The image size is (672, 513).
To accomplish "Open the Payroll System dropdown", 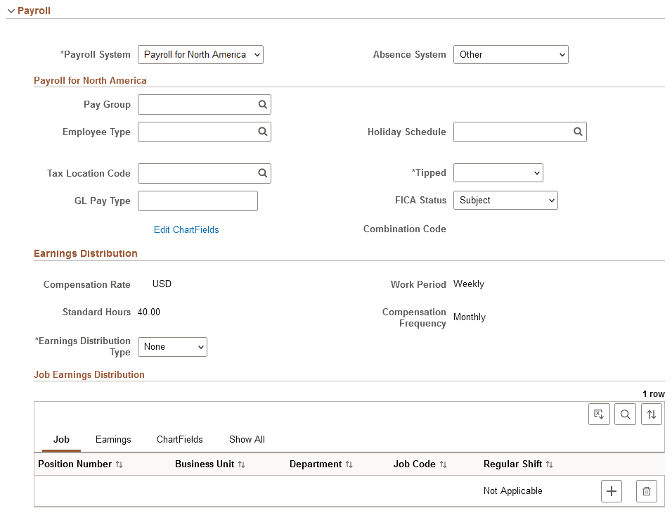I will click(200, 54).
